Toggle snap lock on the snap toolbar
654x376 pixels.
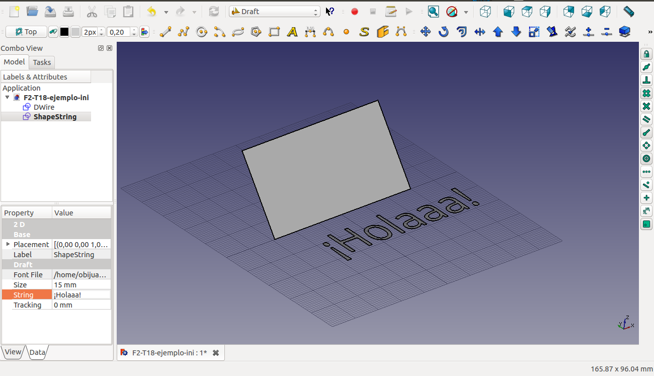coord(646,54)
